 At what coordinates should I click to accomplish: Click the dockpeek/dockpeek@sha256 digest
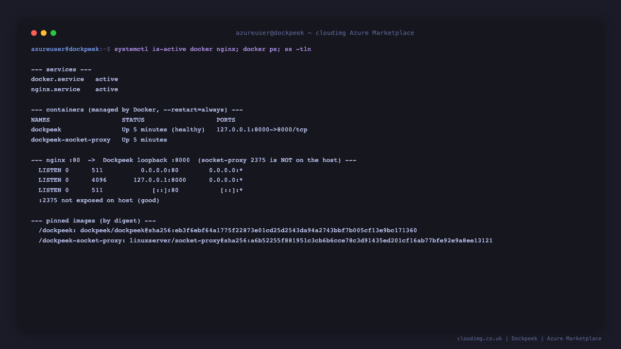248,231
